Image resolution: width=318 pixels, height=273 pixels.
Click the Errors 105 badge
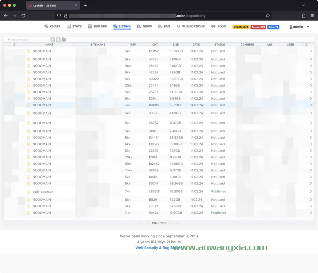tap(258, 27)
